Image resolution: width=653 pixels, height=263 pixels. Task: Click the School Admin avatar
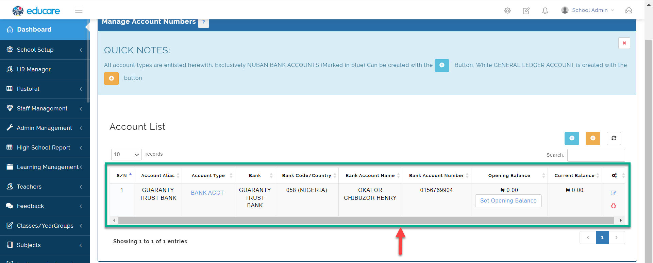[x=565, y=10]
